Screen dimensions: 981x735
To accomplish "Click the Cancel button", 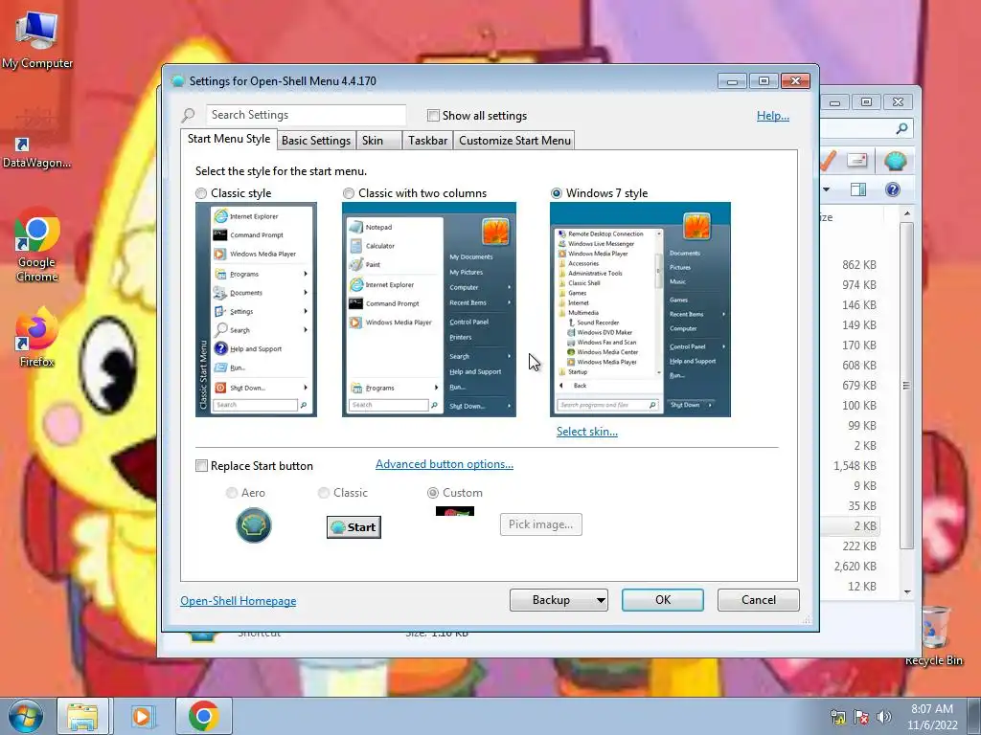I will coord(759,600).
